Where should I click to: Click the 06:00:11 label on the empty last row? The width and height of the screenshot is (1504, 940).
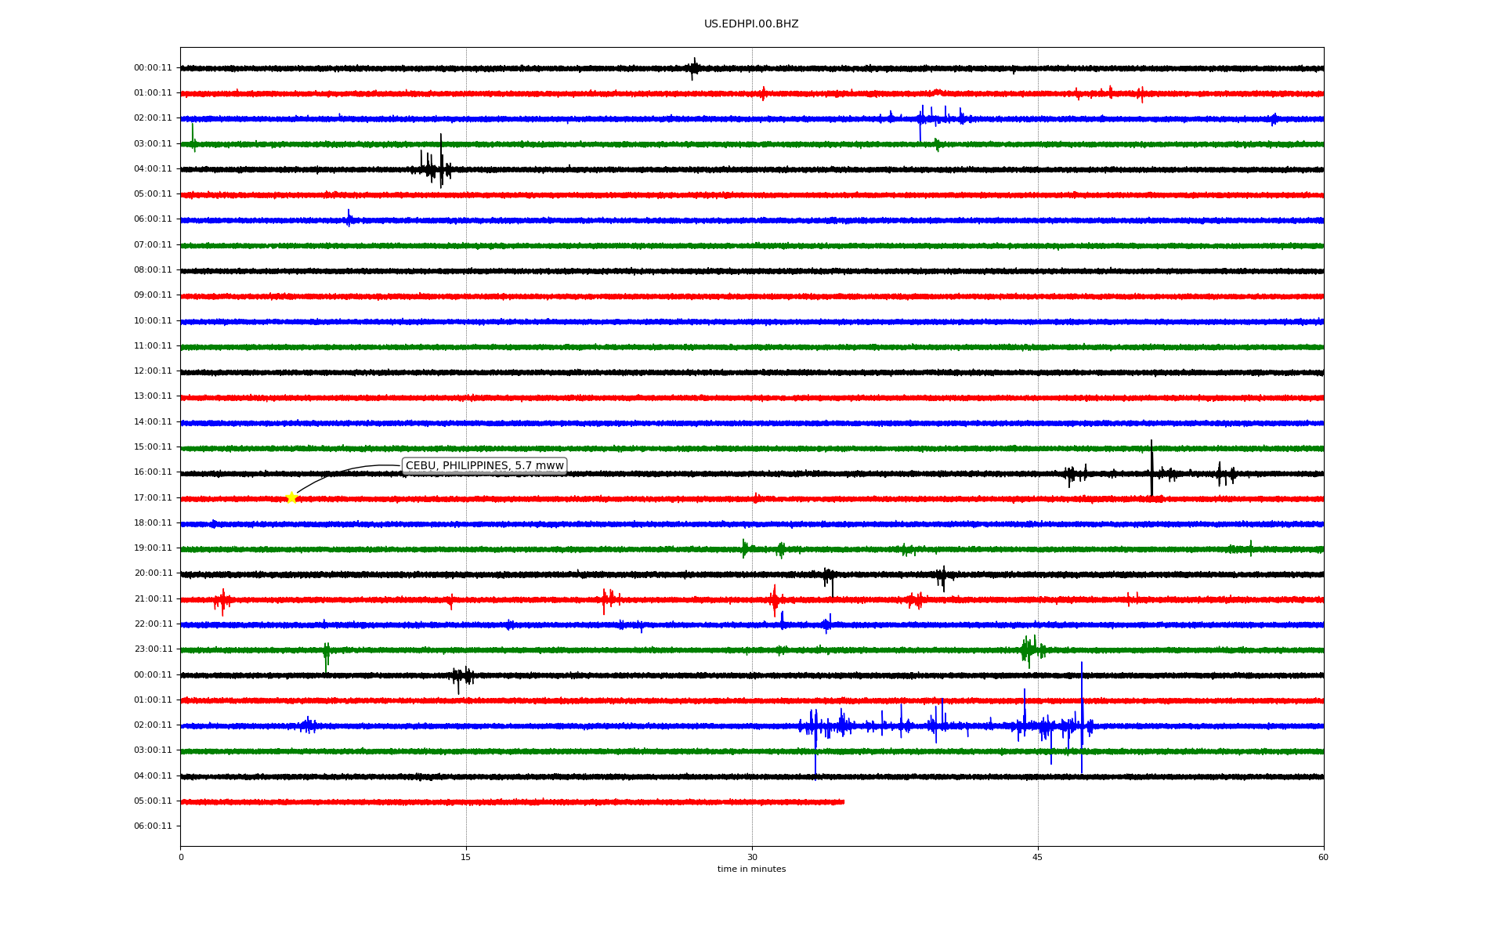[153, 826]
